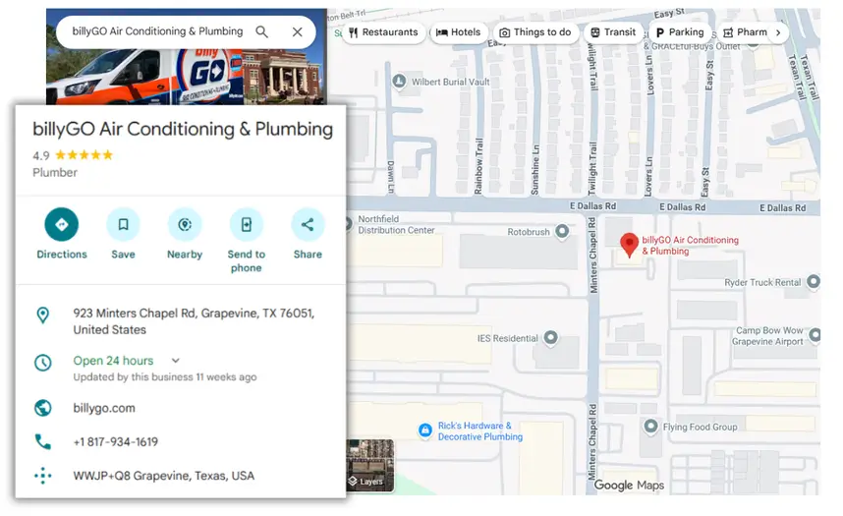
Task: Click the red billyGO map pin
Action: point(629,245)
